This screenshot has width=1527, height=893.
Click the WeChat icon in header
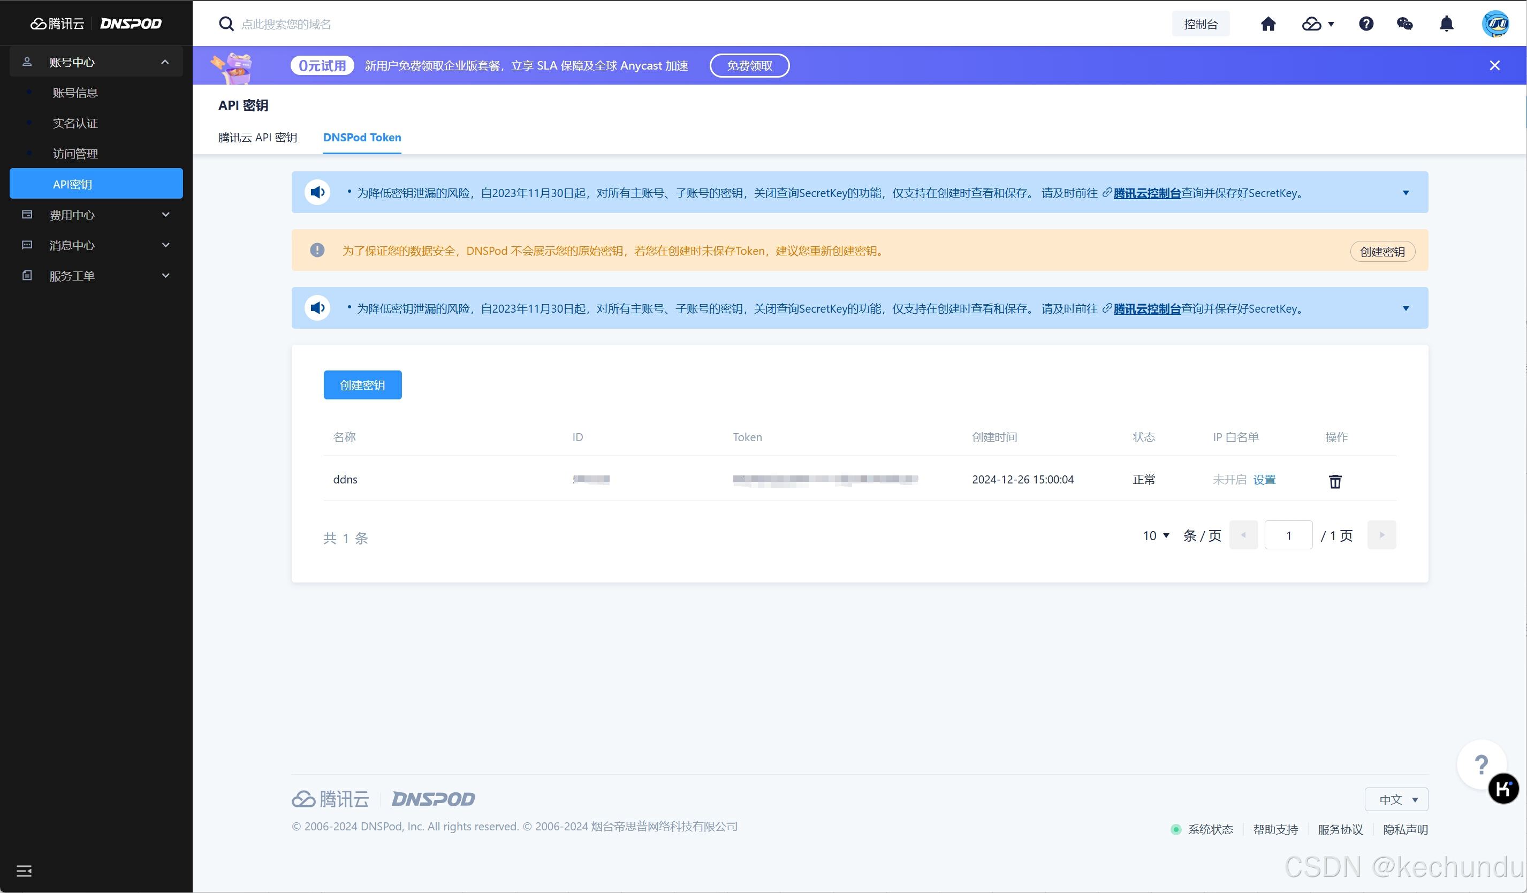tap(1404, 24)
